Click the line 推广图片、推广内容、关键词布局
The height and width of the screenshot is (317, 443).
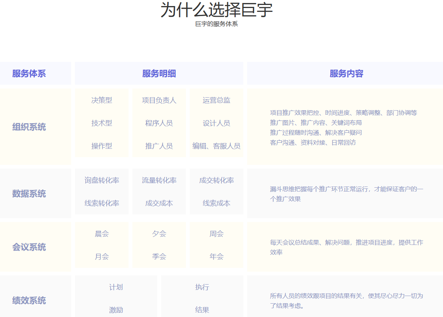tap(316, 122)
